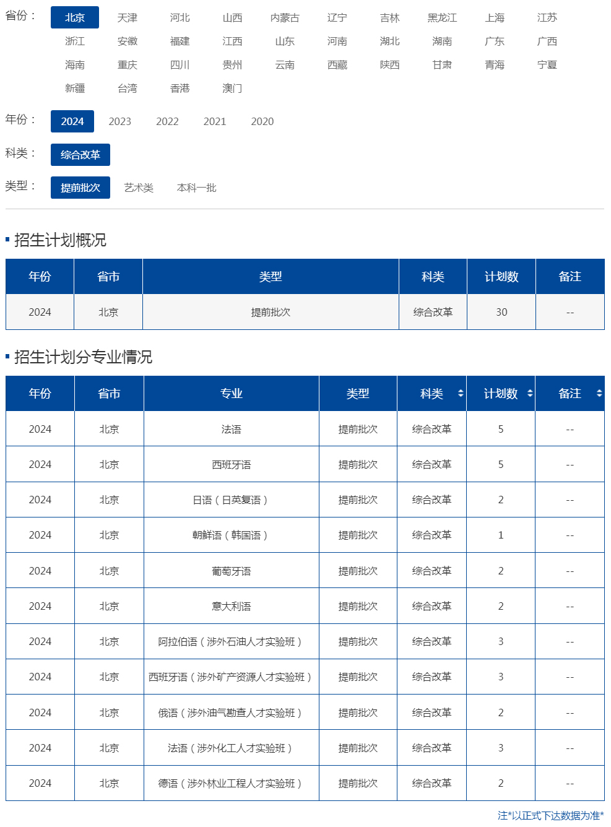611x827 pixels.
Task: Sort table by 计划数 column arrows
Action: pos(530,393)
